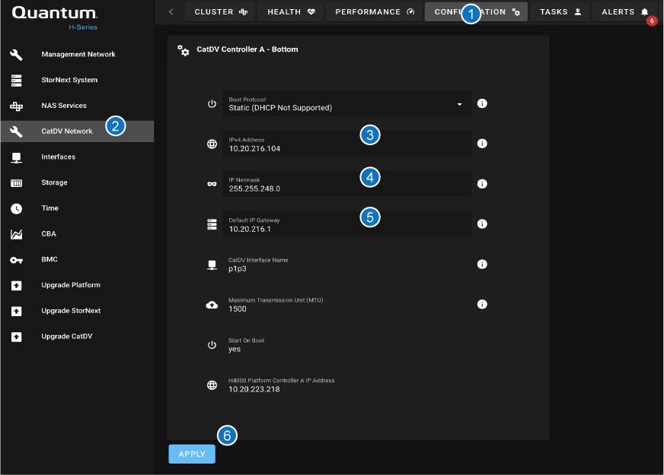This screenshot has width=664, height=475.
Task: Show info for Boot Protocol field
Action: 482,103
